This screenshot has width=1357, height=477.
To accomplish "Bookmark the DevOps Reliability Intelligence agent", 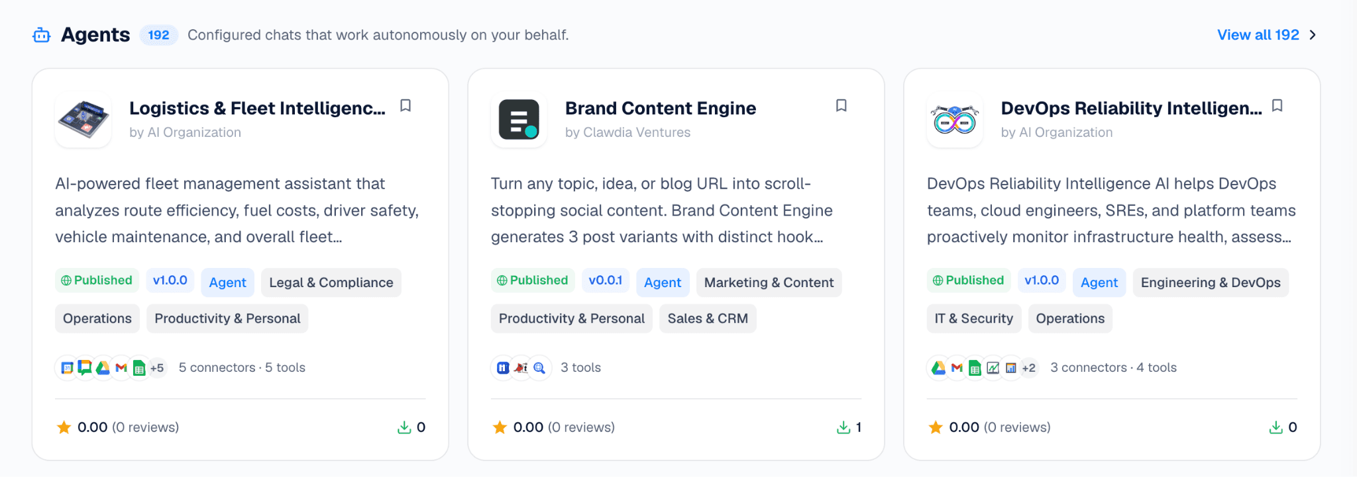I will 1277,106.
